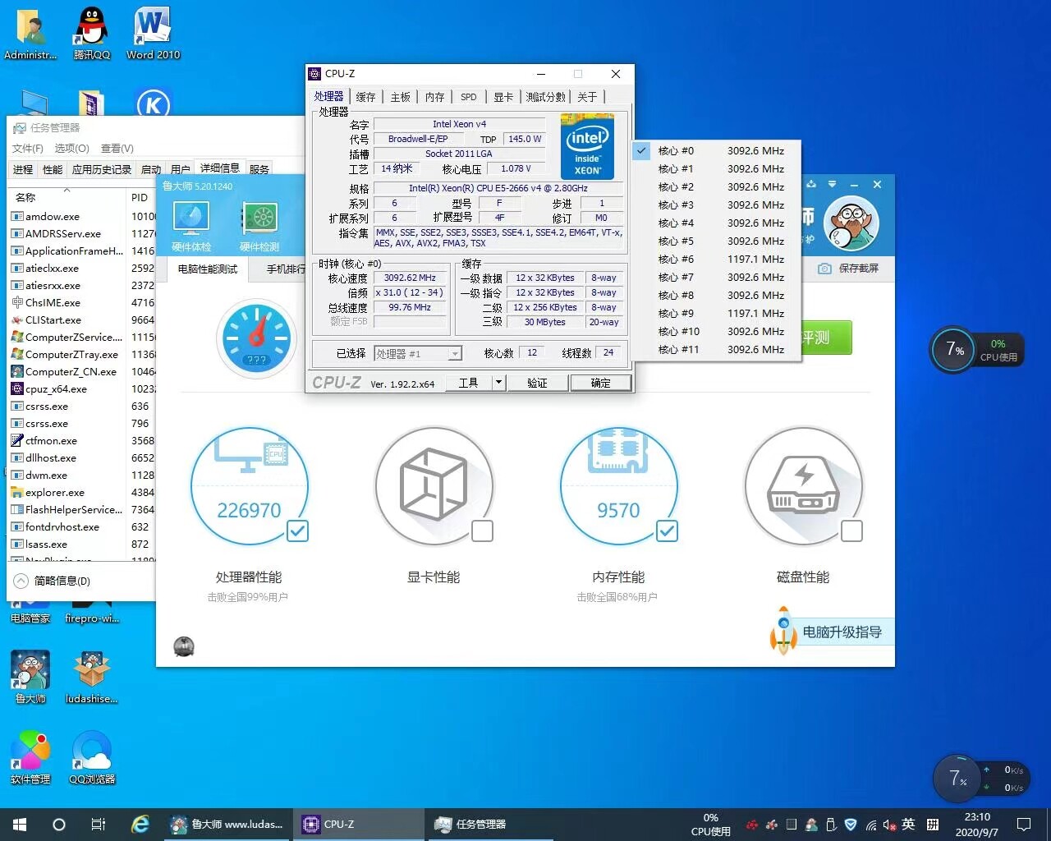This screenshot has height=841, width=1051.
Task: Open the 工具 dropdown arrow in CPU-Z
Action: [x=498, y=383]
